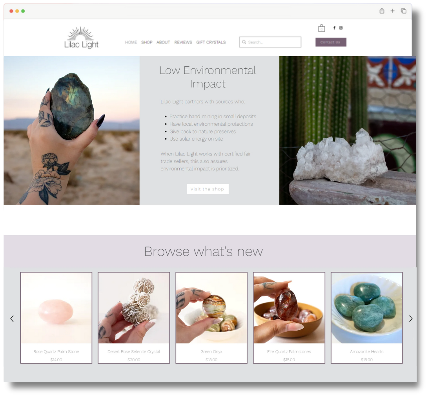This screenshot has height=395, width=428.
Task: Open the REVIEWS page
Action: tap(183, 42)
